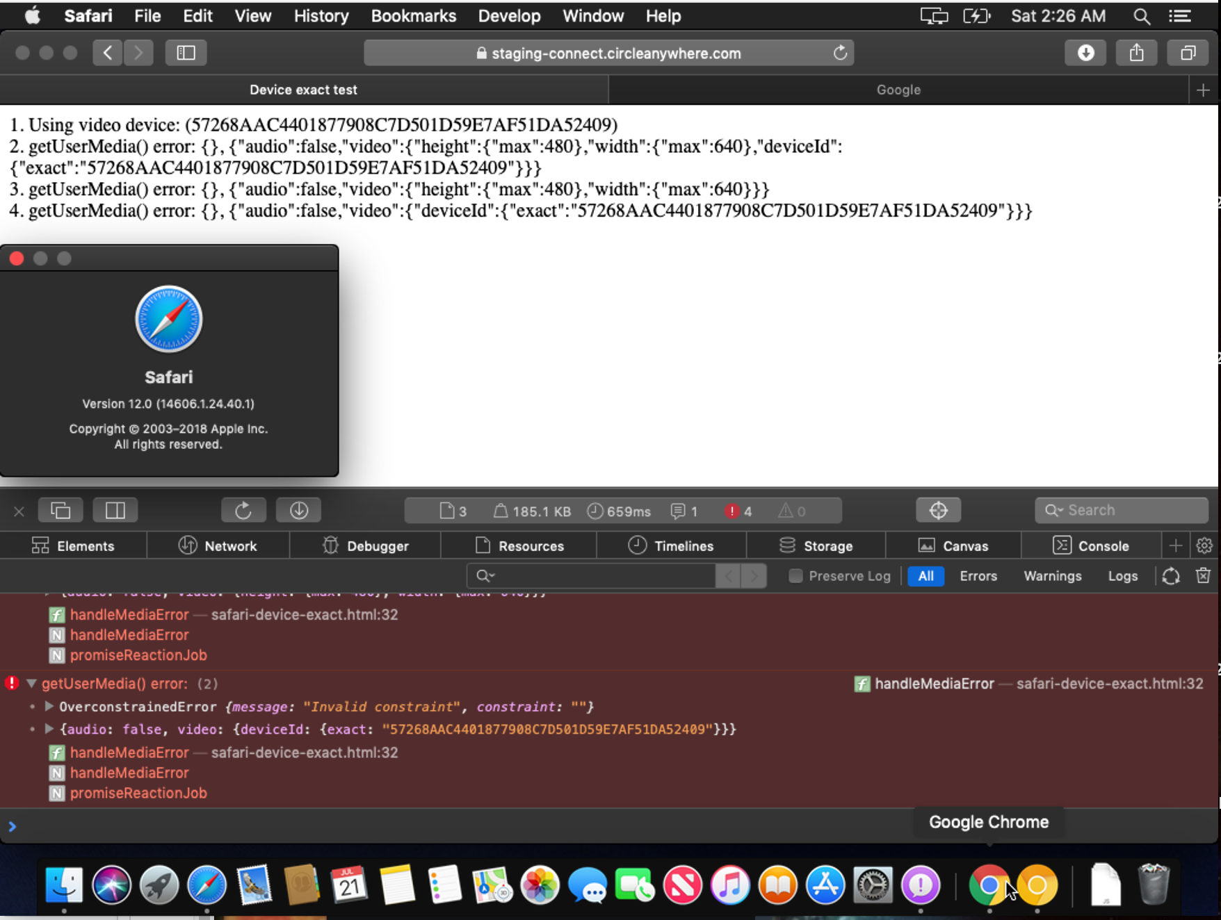Open the Develop menu
The width and height of the screenshot is (1221, 920).
pyautogui.click(x=508, y=15)
